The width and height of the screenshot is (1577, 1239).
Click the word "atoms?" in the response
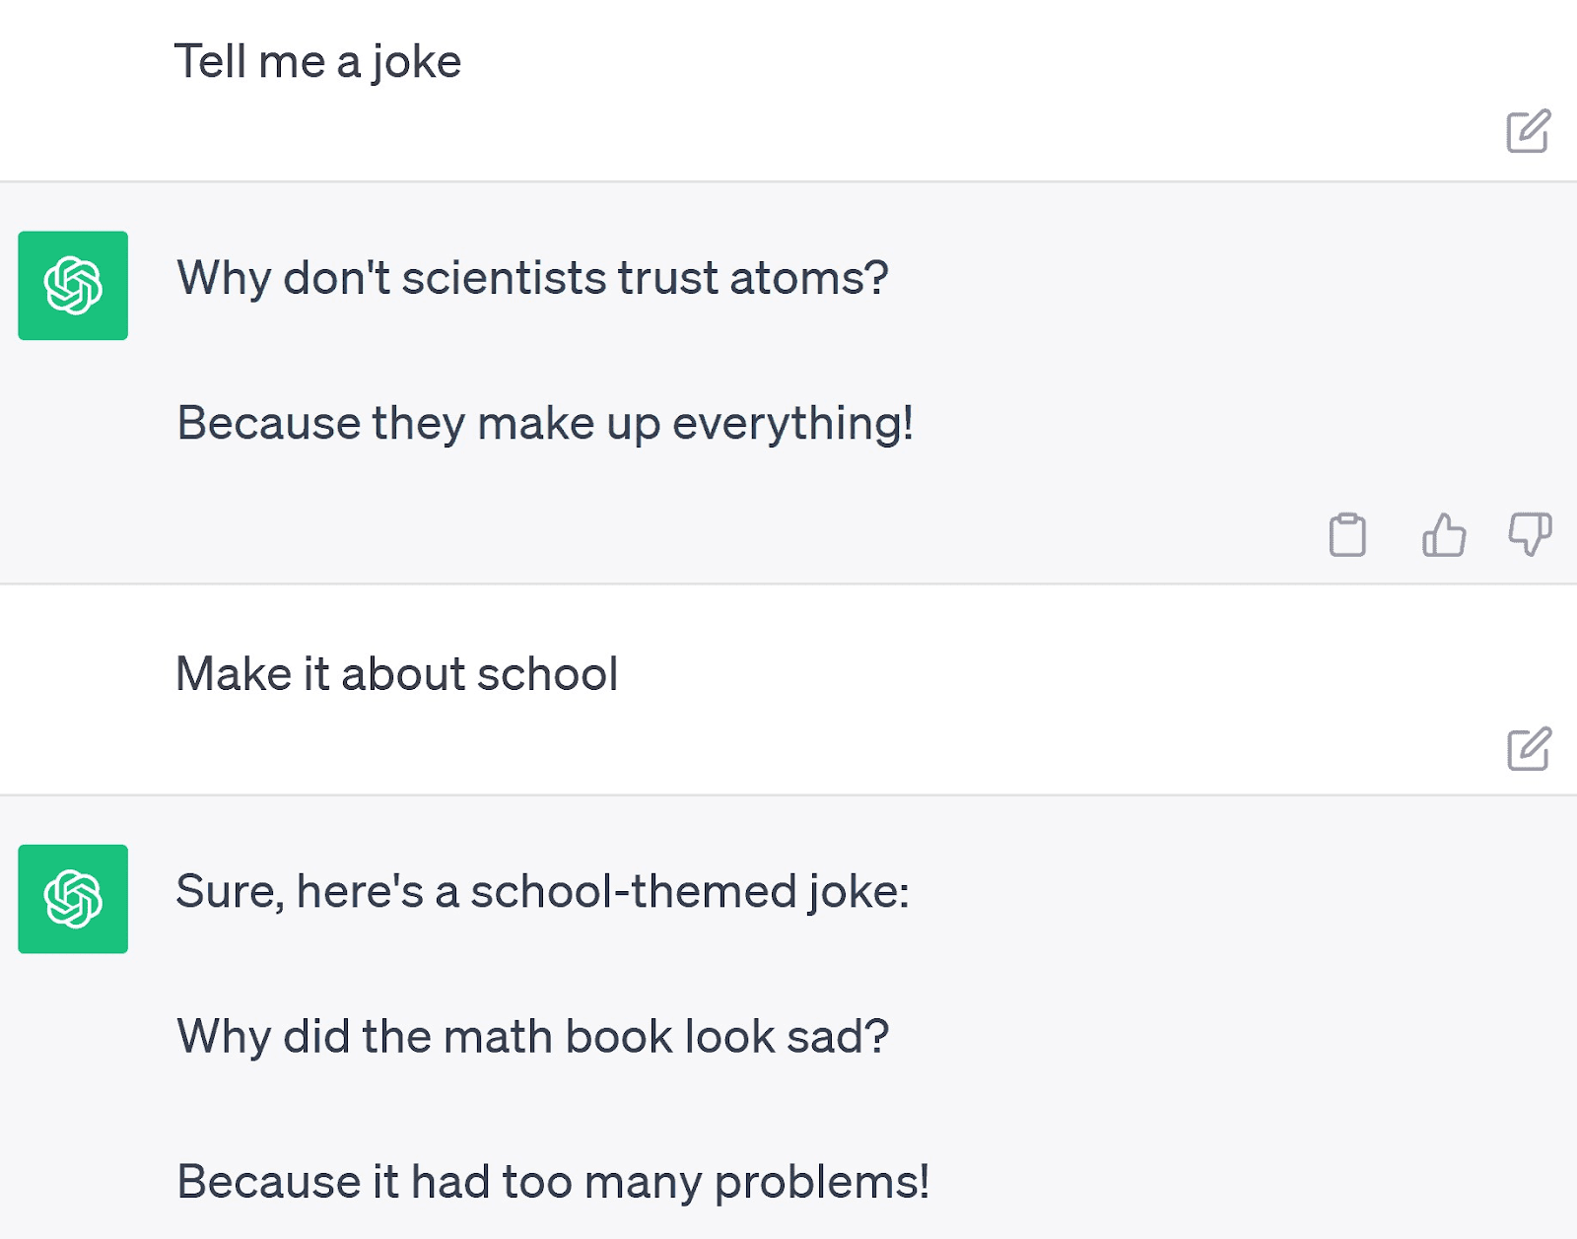click(x=809, y=278)
